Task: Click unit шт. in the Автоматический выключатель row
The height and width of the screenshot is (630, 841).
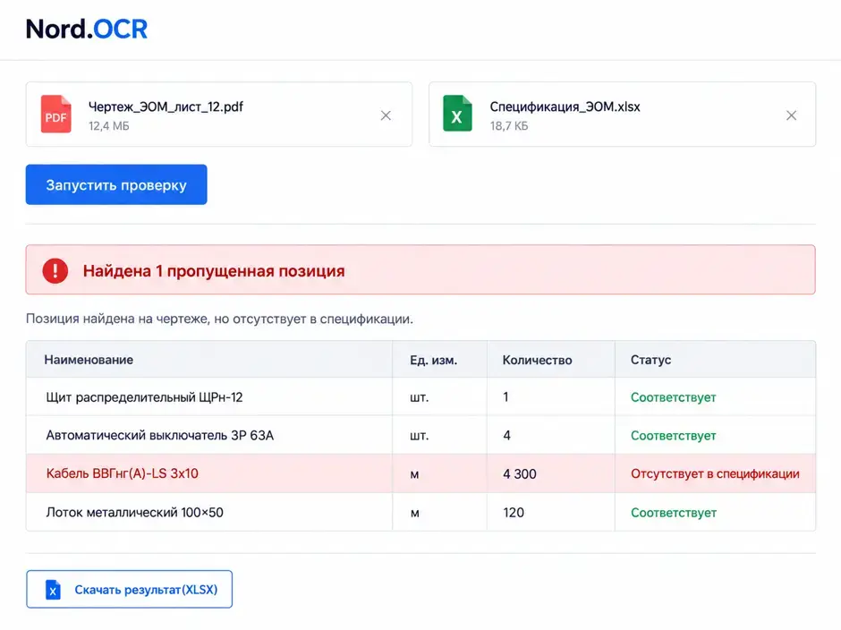Action: (420, 436)
